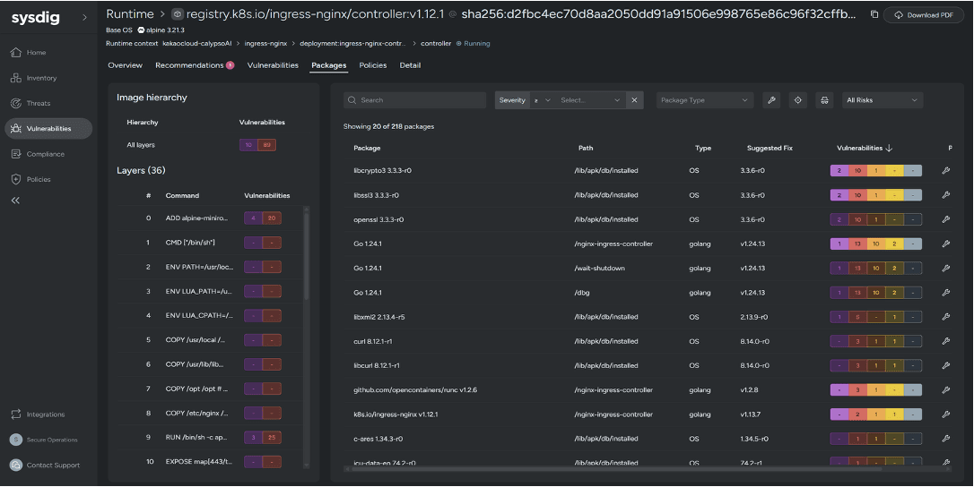Image resolution: width=974 pixels, height=487 pixels.
Task: Open the Inventory section
Action: pos(34,78)
